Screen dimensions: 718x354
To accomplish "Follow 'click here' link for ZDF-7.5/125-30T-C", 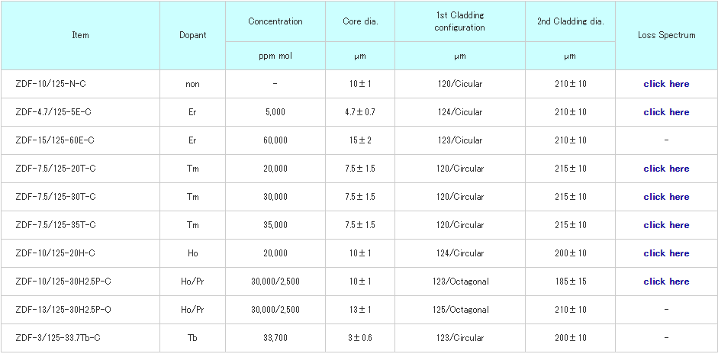I will 665,197.
